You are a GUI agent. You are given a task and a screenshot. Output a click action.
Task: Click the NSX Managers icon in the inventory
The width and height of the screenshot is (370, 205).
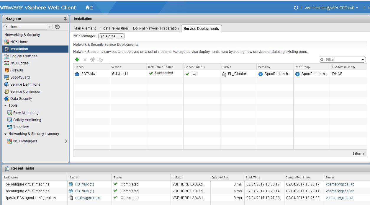pyautogui.click(x=10, y=141)
